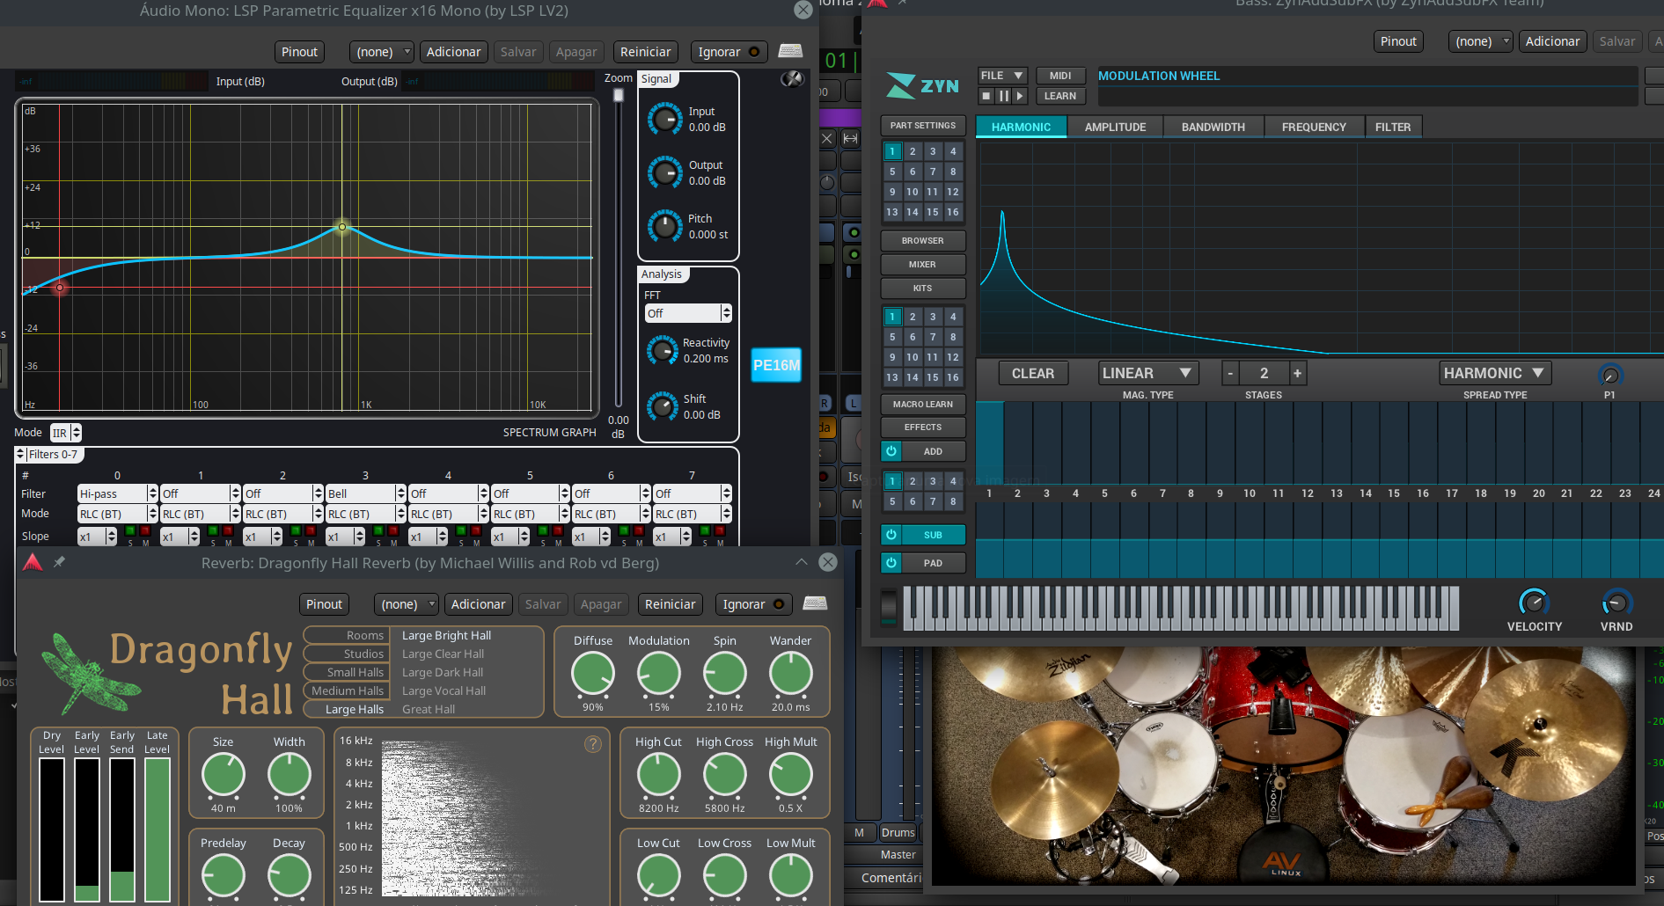Toggle the Ignorar bypass switch on the equalizer
The width and height of the screenshot is (1664, 906).
click(752, 51)
